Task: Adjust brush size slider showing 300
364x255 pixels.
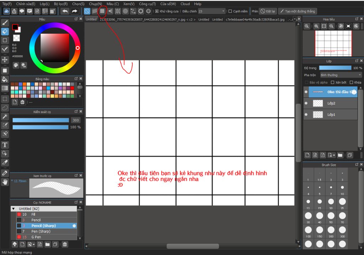Action: (41, 120)
